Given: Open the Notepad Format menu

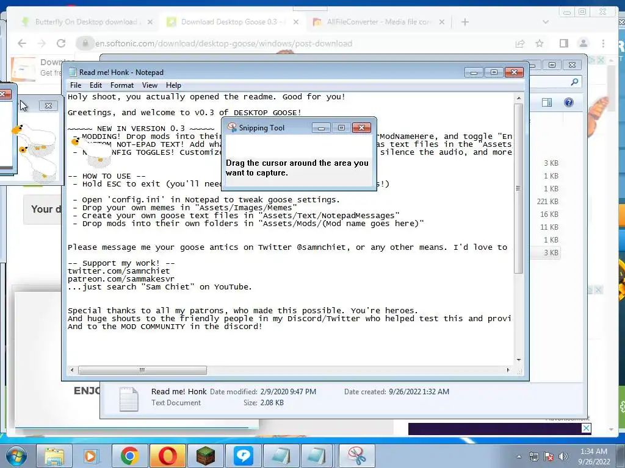Looking at the screenshot, I should 122,85.
